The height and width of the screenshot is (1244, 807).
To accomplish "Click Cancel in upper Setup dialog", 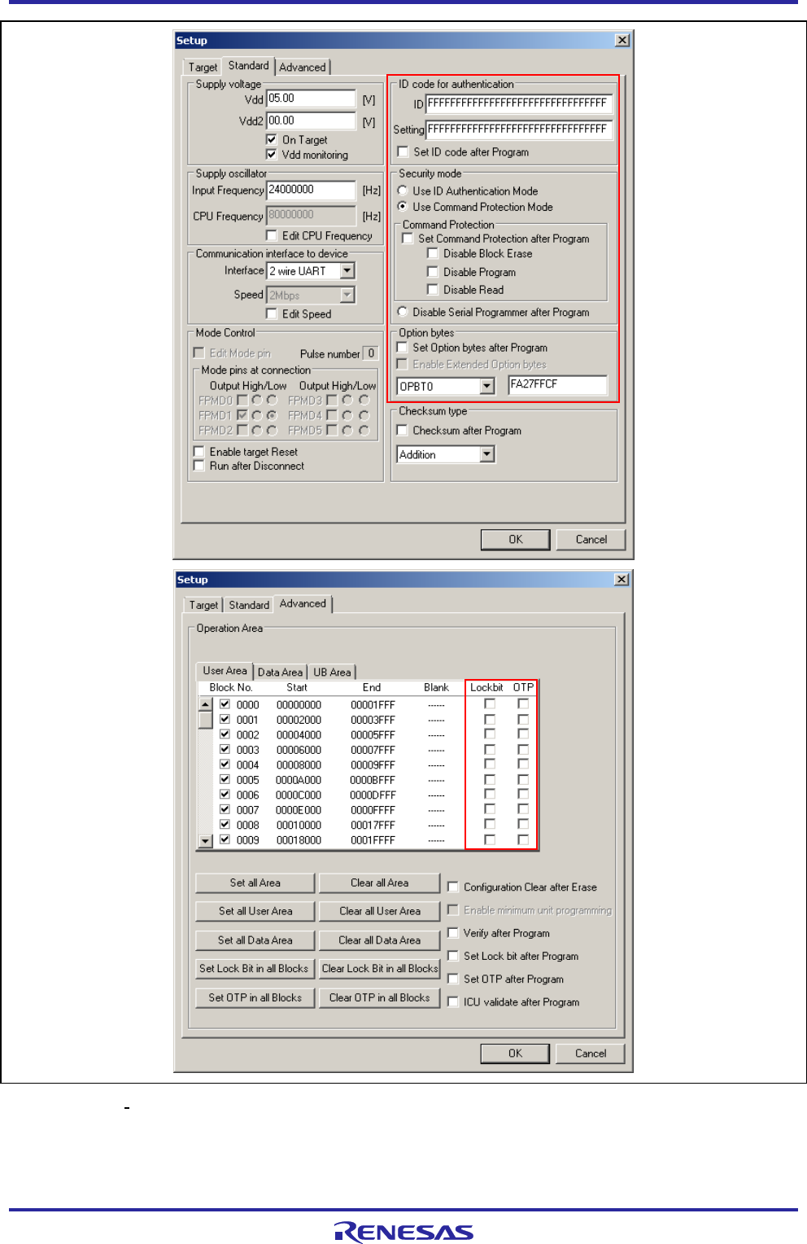I will 591,539.
